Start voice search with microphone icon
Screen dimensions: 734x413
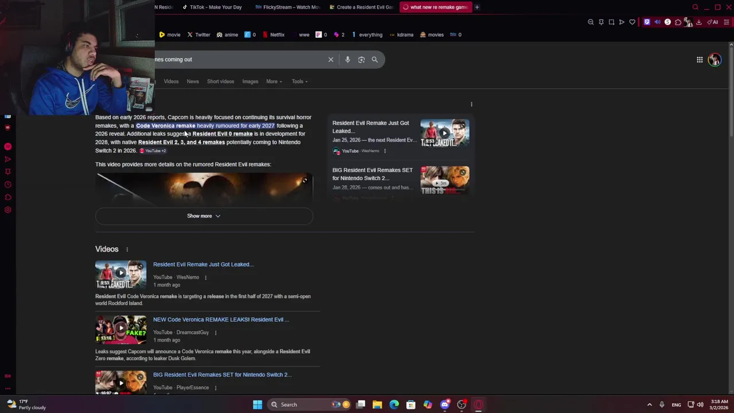point(348,60)
